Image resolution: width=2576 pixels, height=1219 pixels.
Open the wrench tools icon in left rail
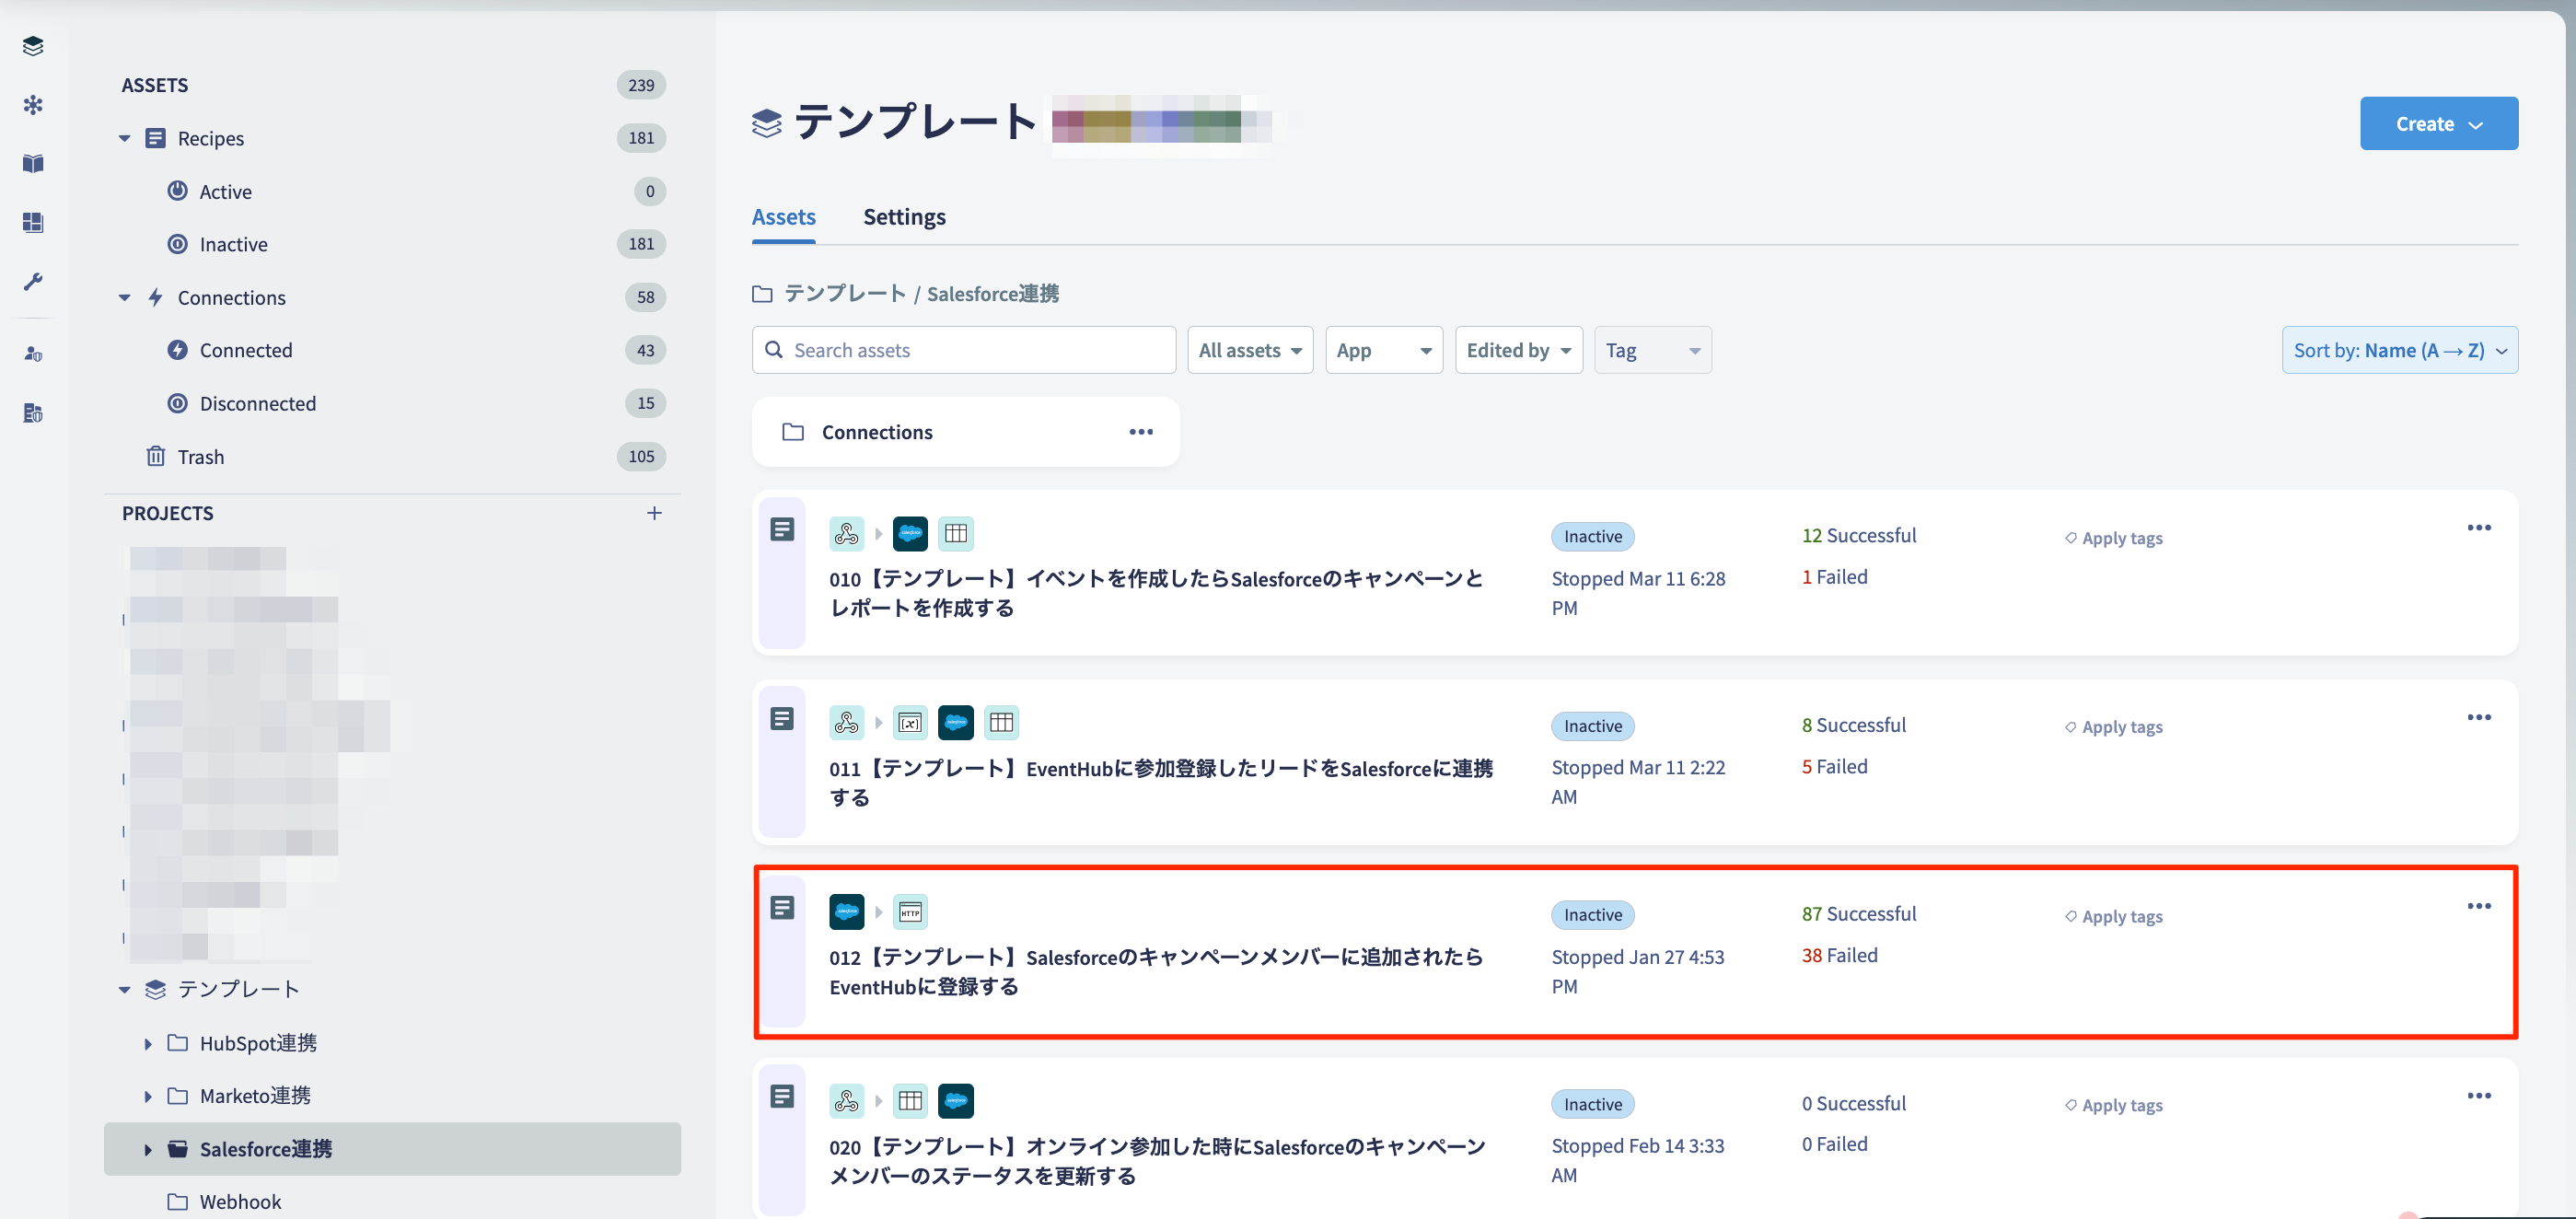click(33, 282)
